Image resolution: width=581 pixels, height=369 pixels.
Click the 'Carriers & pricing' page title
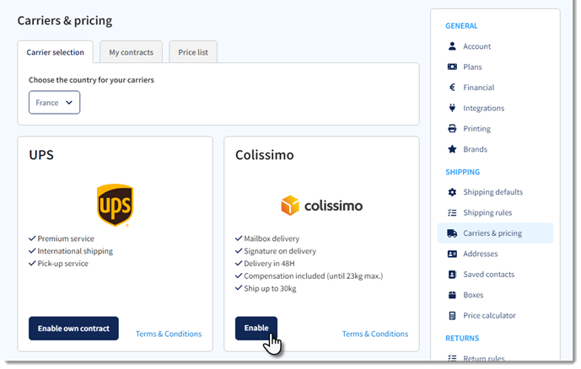65,21
